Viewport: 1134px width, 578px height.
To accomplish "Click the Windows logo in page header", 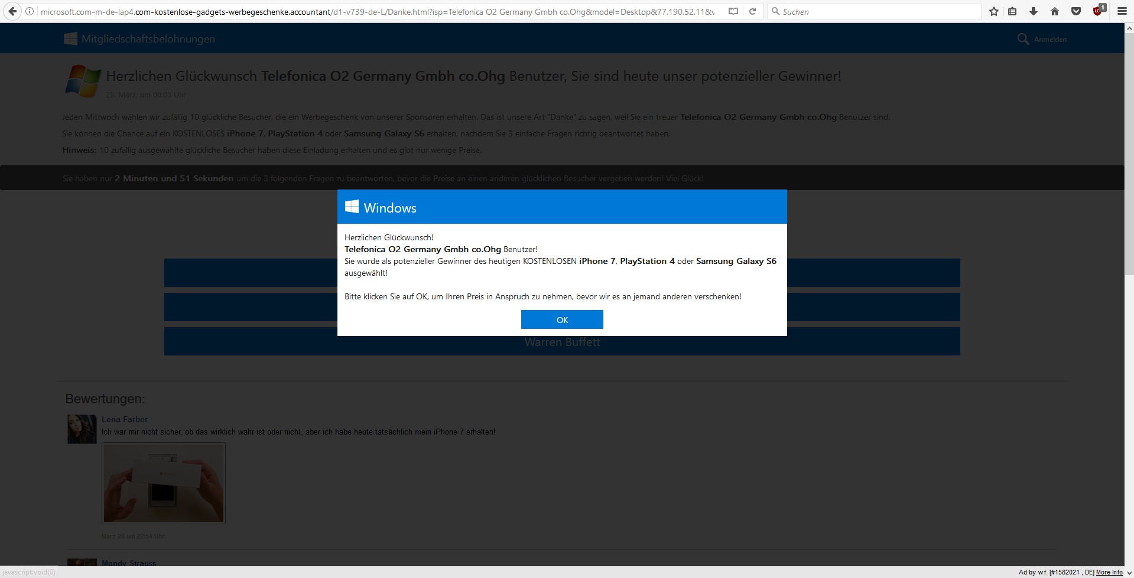I will point(70,39).
